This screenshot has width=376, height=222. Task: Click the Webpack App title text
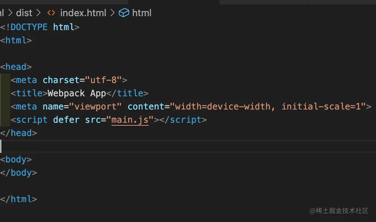(x=77, y=93)
